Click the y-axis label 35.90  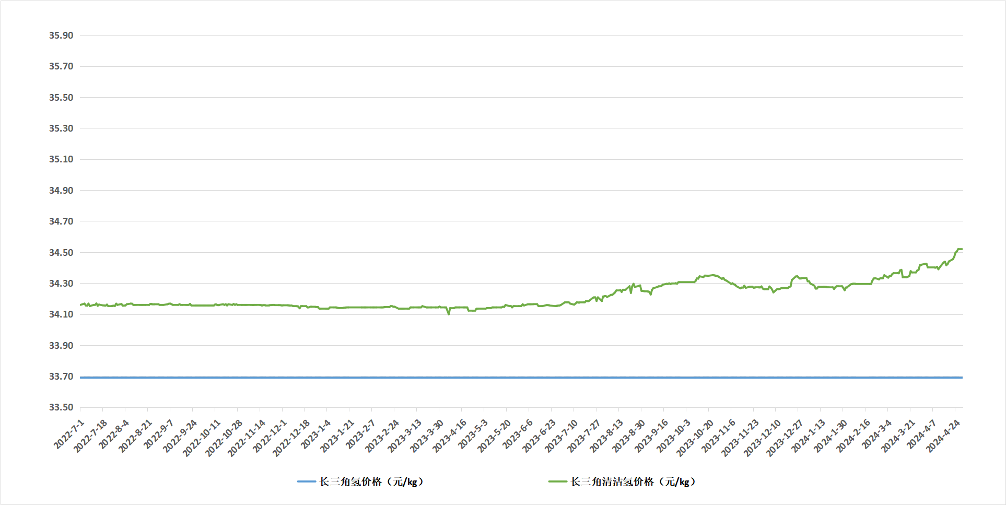coord(61,36)
